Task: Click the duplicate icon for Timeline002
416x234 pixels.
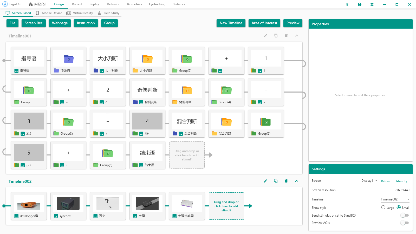Action: pyautogui.click(x=276, y=181)
